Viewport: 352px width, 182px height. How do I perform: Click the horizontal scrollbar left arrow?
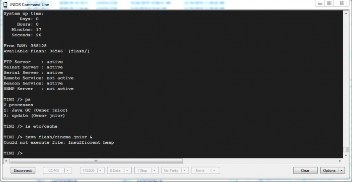pos(6,161)
